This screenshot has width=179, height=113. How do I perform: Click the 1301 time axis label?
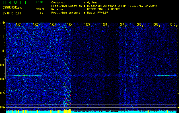[18, 25]
